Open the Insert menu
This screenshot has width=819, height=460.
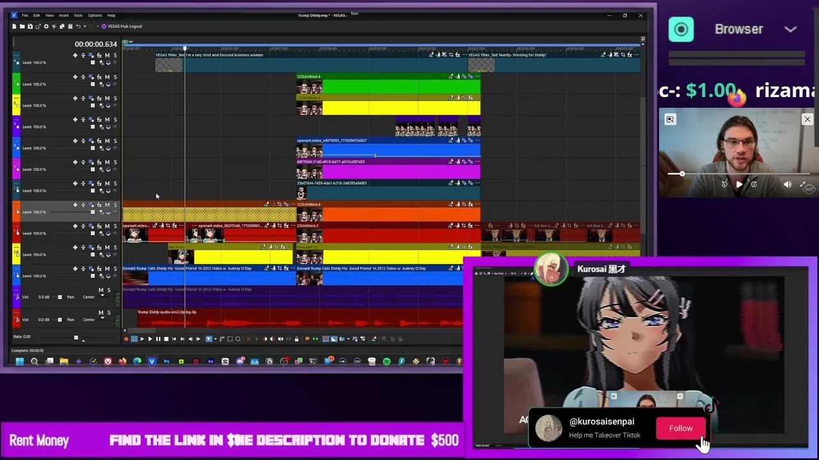click(x=64, y=15)
